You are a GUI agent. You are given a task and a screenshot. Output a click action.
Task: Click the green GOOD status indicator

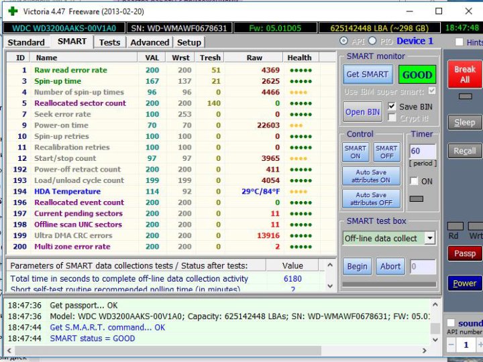tap(417, 74)
